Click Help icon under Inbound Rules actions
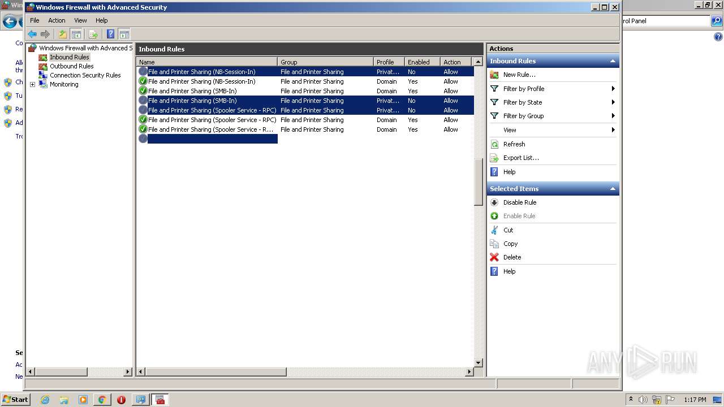This screenshot has height=407, width=724. [x=494, y=172]
